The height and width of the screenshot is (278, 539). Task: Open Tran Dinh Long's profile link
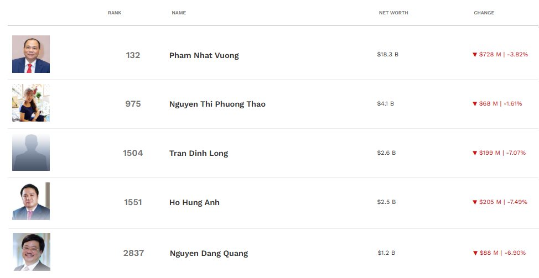tap(198, 154)
